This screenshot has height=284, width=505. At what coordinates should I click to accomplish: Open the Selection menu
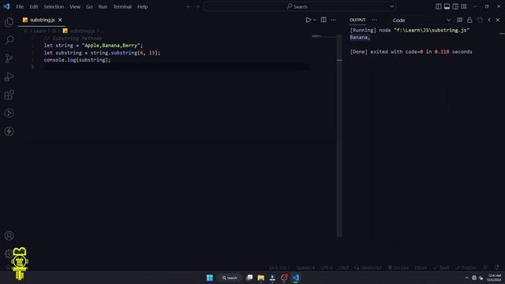click(x=54, y=7)
